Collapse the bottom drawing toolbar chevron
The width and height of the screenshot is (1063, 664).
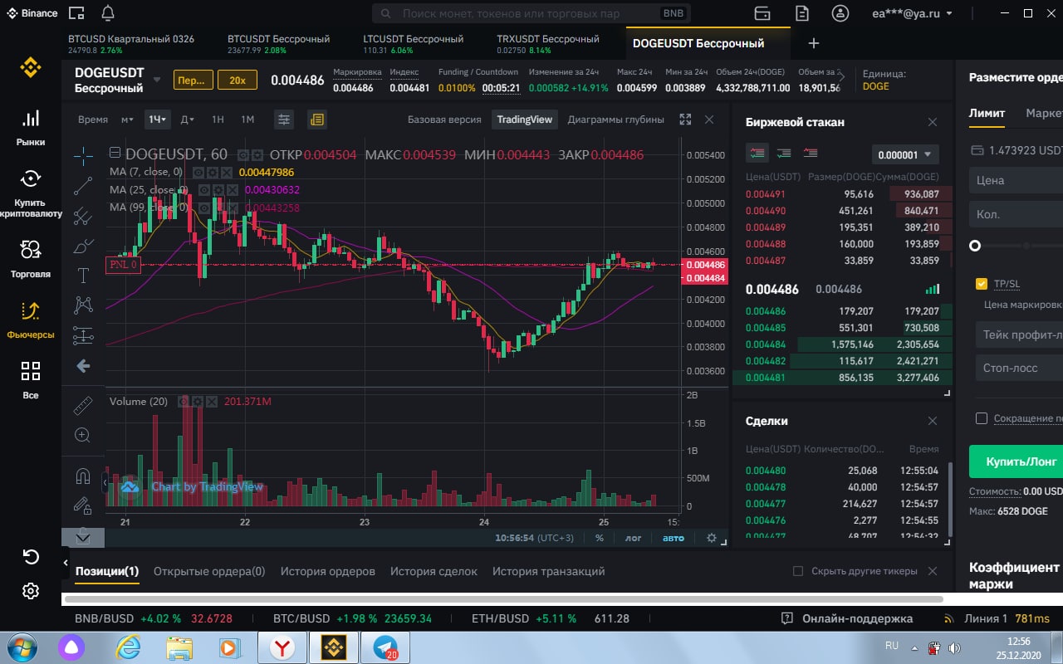83,538
